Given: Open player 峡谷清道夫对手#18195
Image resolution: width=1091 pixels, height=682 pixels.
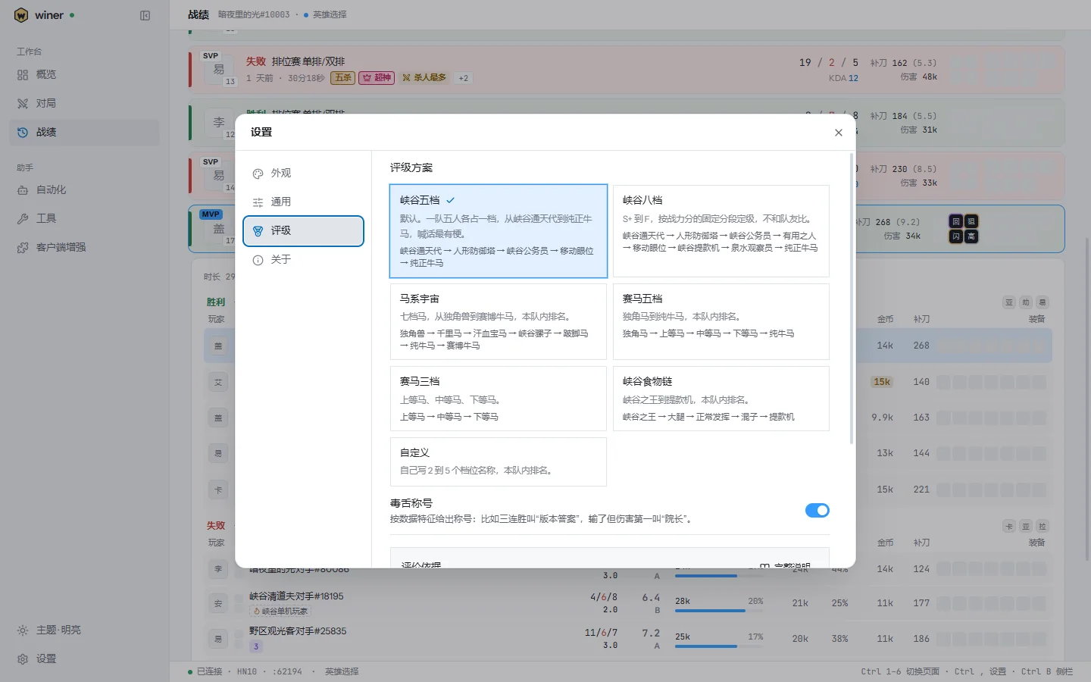Looking at the screenshot, I should pyautogui.click(x=296, y=596).
